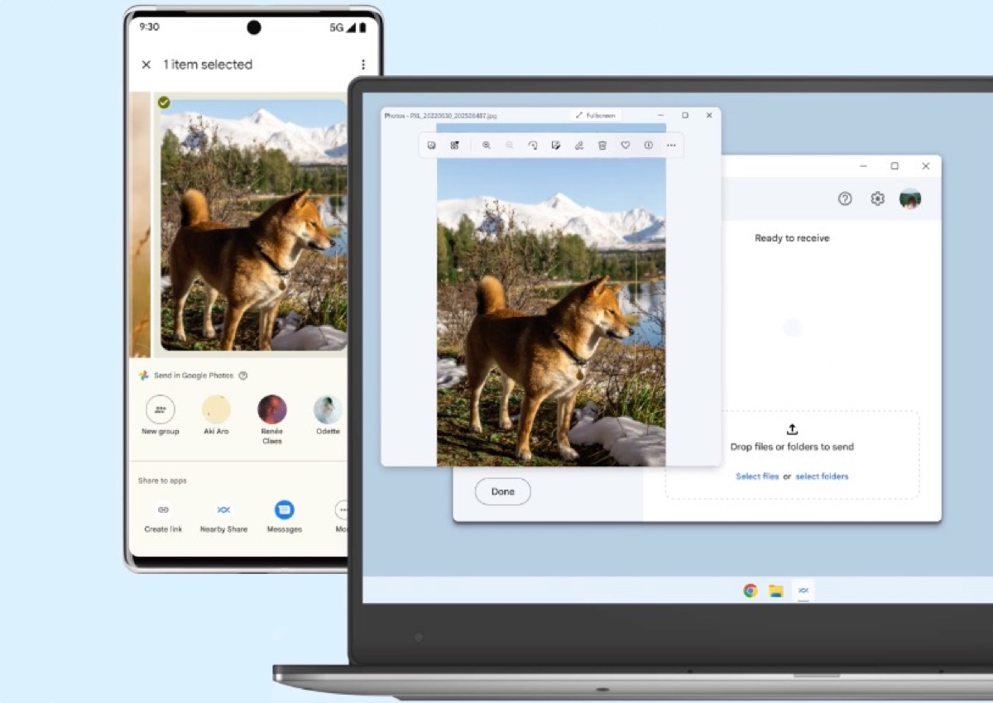Show more share apps via More

tap(343, 510)
